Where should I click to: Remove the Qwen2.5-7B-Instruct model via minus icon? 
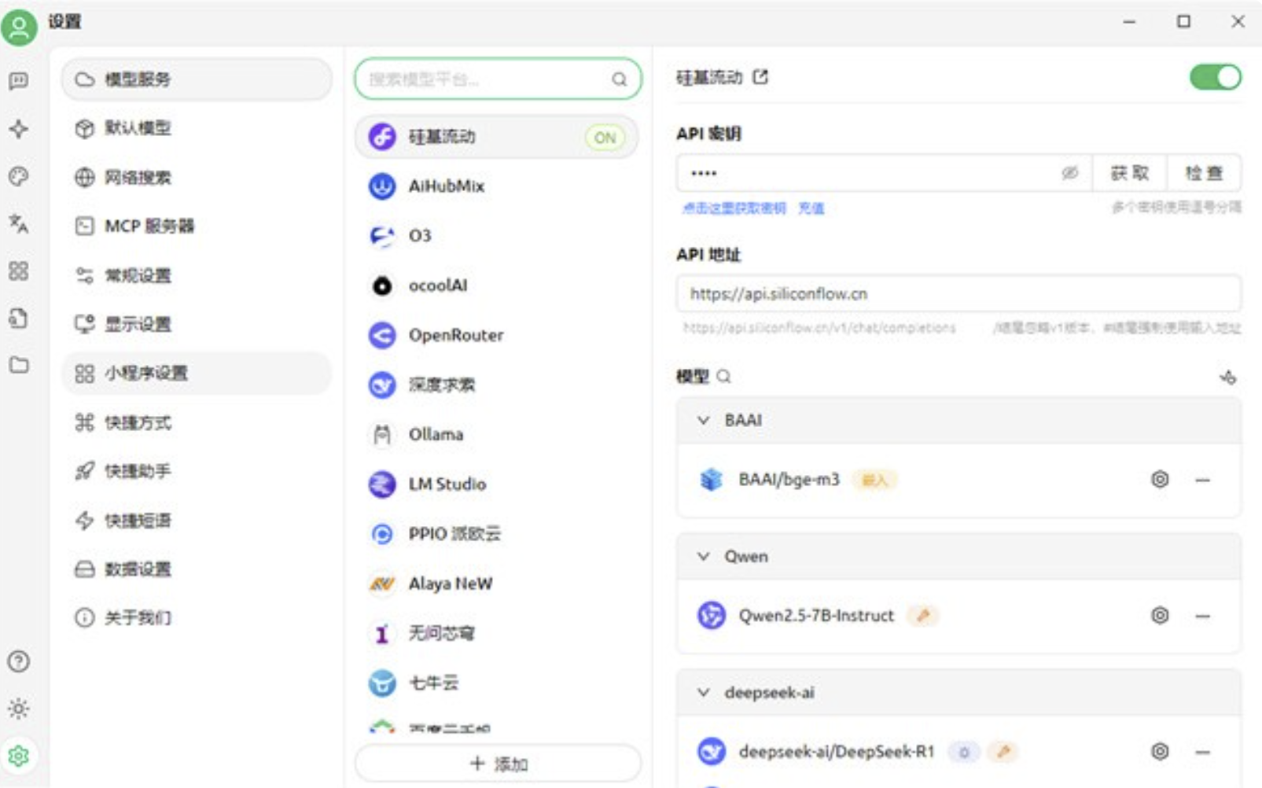1202,616
